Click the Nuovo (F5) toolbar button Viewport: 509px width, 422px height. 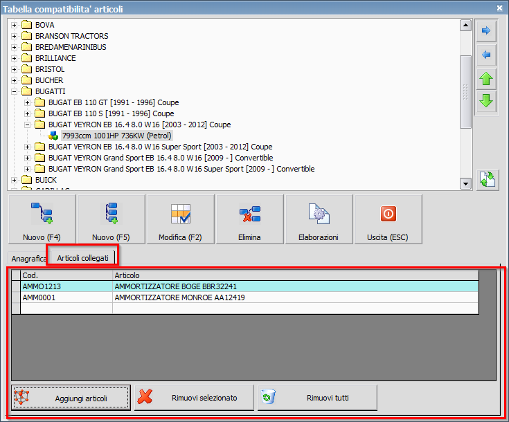(111, 219)
